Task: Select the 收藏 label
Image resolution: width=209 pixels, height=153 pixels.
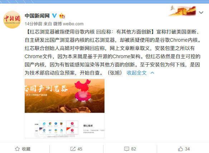Action: point(26,149)
